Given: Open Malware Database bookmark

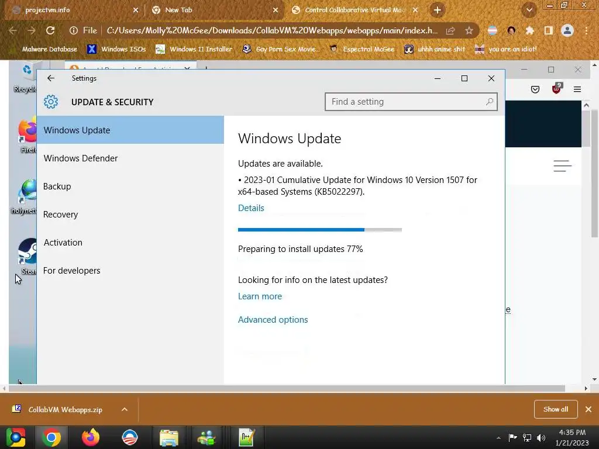Looking at the screenshot, I should point(44,49).
